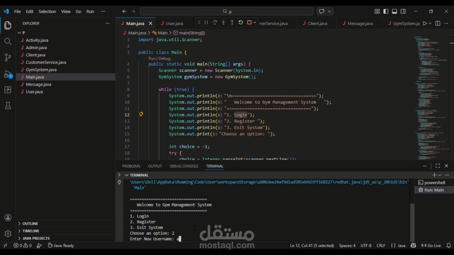Click the lightbulb code action on line 12
This screenshot has height=255, width=454.
point(141,114)
